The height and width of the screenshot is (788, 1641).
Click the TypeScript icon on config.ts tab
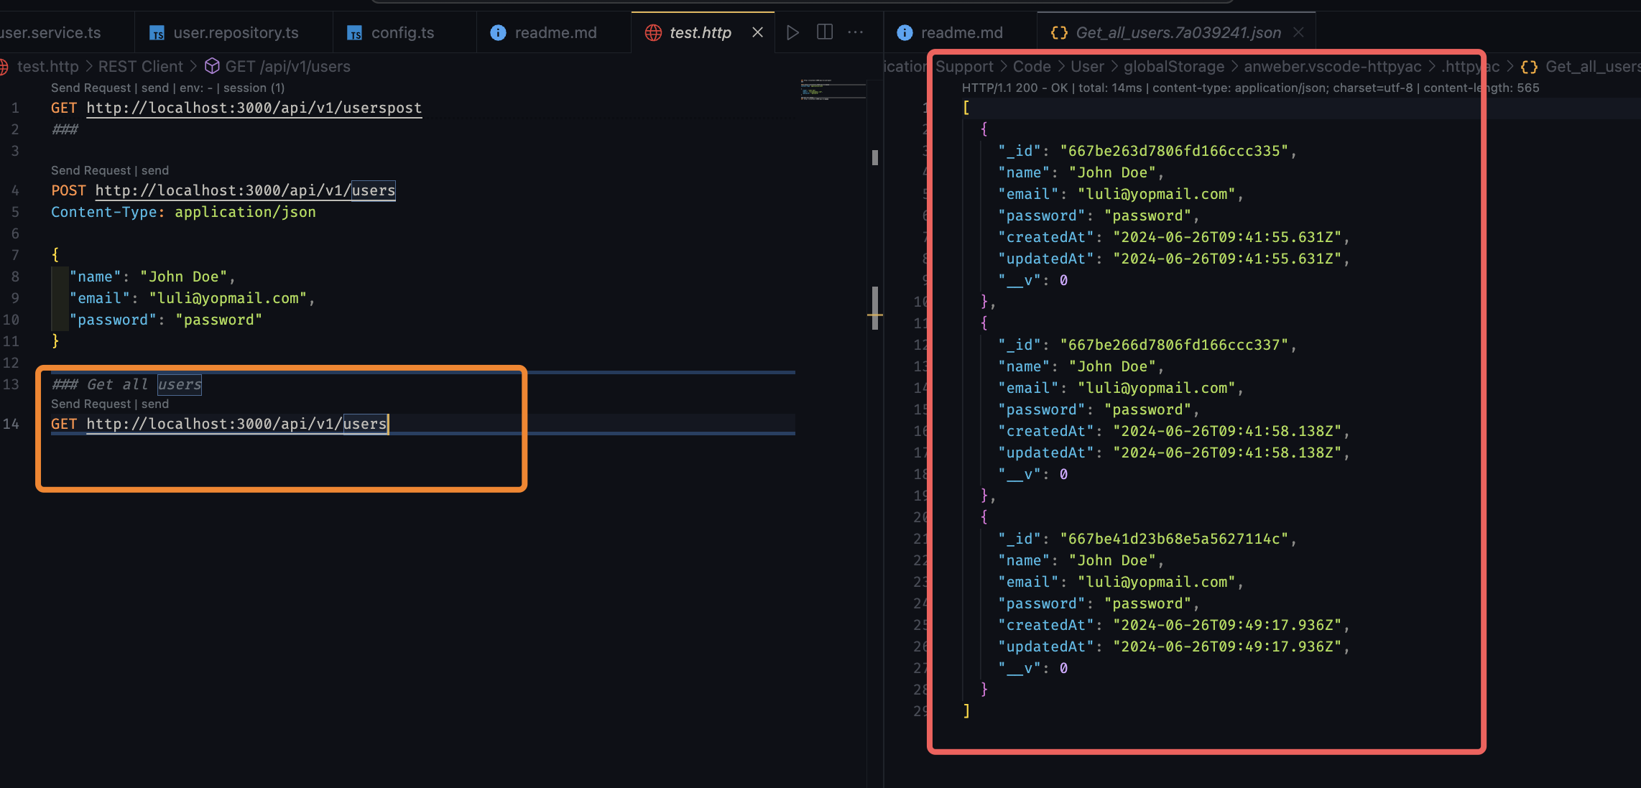(x=354, y=33)
